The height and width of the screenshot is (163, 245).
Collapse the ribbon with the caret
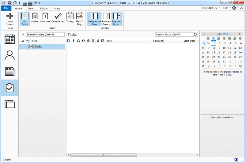(241, 8)
